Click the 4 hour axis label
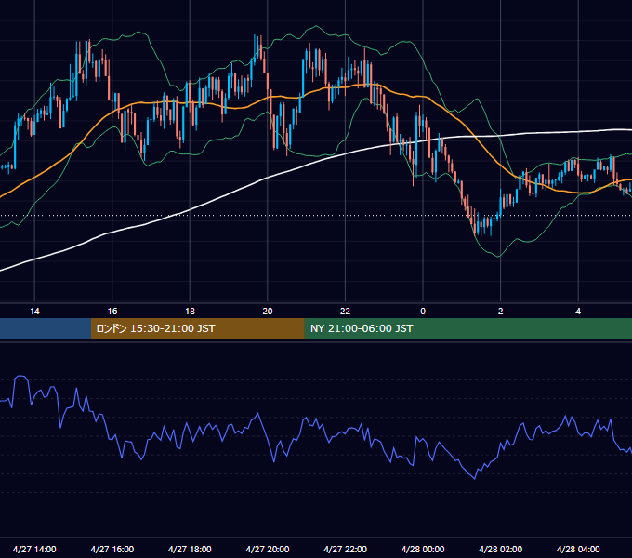Image resolution: width=632 pixels, height=558 pixels. point(578,312)
